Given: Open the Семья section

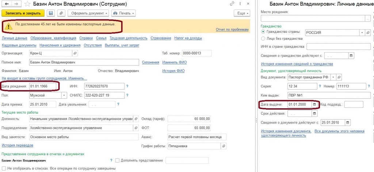Looking at the screenshot, I should click(x=101, y=38).
